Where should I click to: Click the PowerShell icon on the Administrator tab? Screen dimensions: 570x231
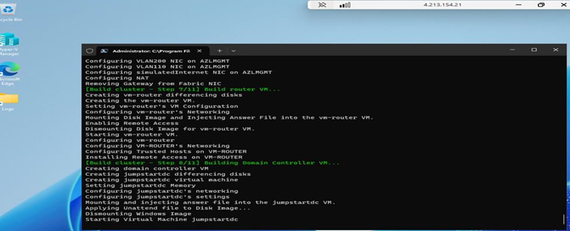(104, 51)
